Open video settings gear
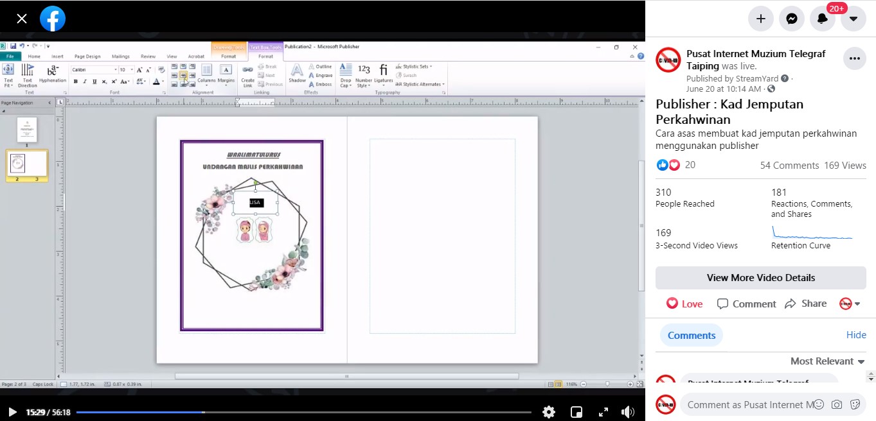 [x=549, y=412]
